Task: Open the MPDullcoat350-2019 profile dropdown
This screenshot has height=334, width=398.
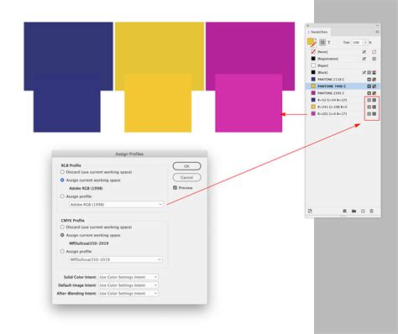Action: click(x=116, y=259)
